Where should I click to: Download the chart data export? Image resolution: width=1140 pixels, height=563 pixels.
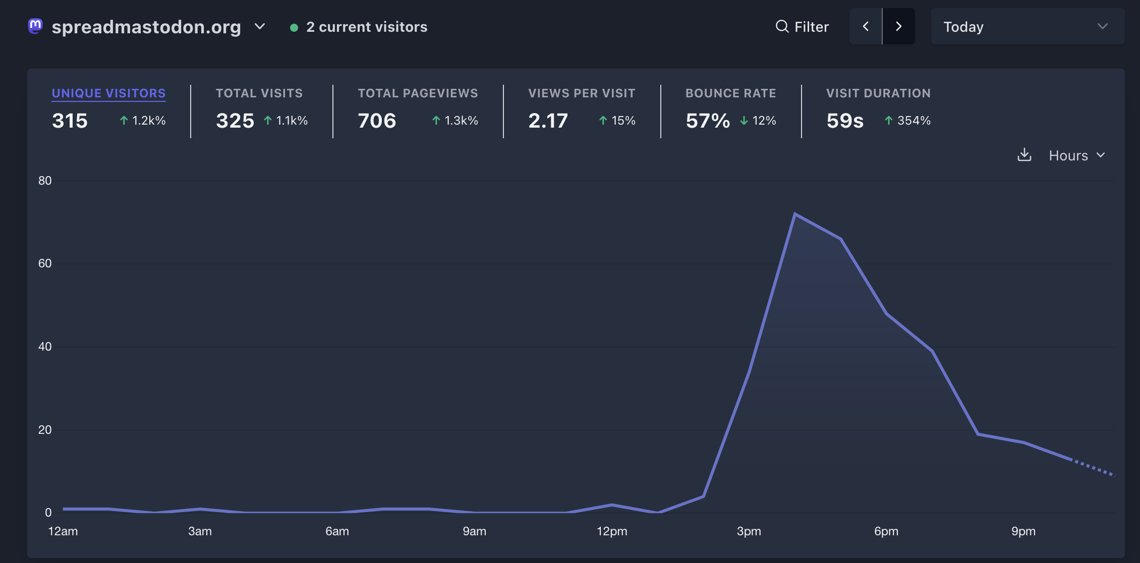[1024, 155]
